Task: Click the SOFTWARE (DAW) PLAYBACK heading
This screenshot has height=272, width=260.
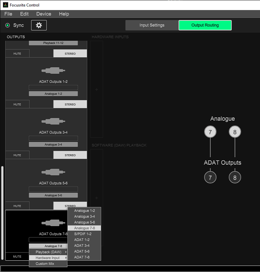Action: point(119,145)
